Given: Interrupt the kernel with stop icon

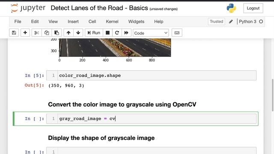Looking at the screenshot, I should [107, 33].
